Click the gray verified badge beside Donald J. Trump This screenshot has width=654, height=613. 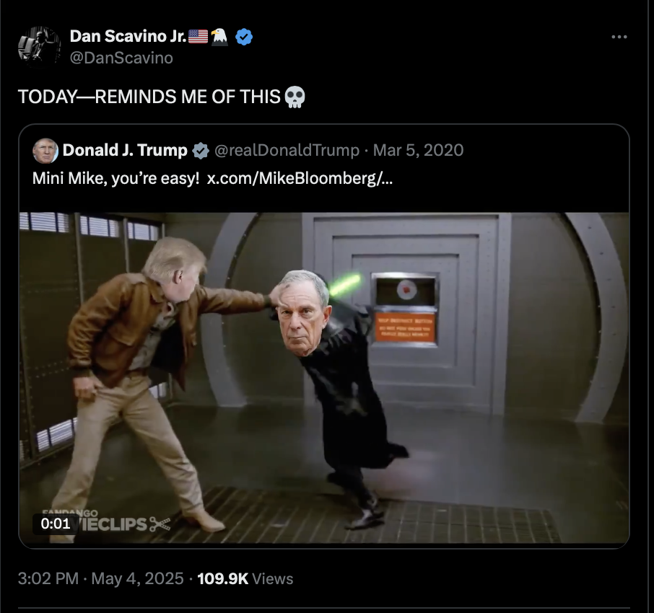(201, 151)
